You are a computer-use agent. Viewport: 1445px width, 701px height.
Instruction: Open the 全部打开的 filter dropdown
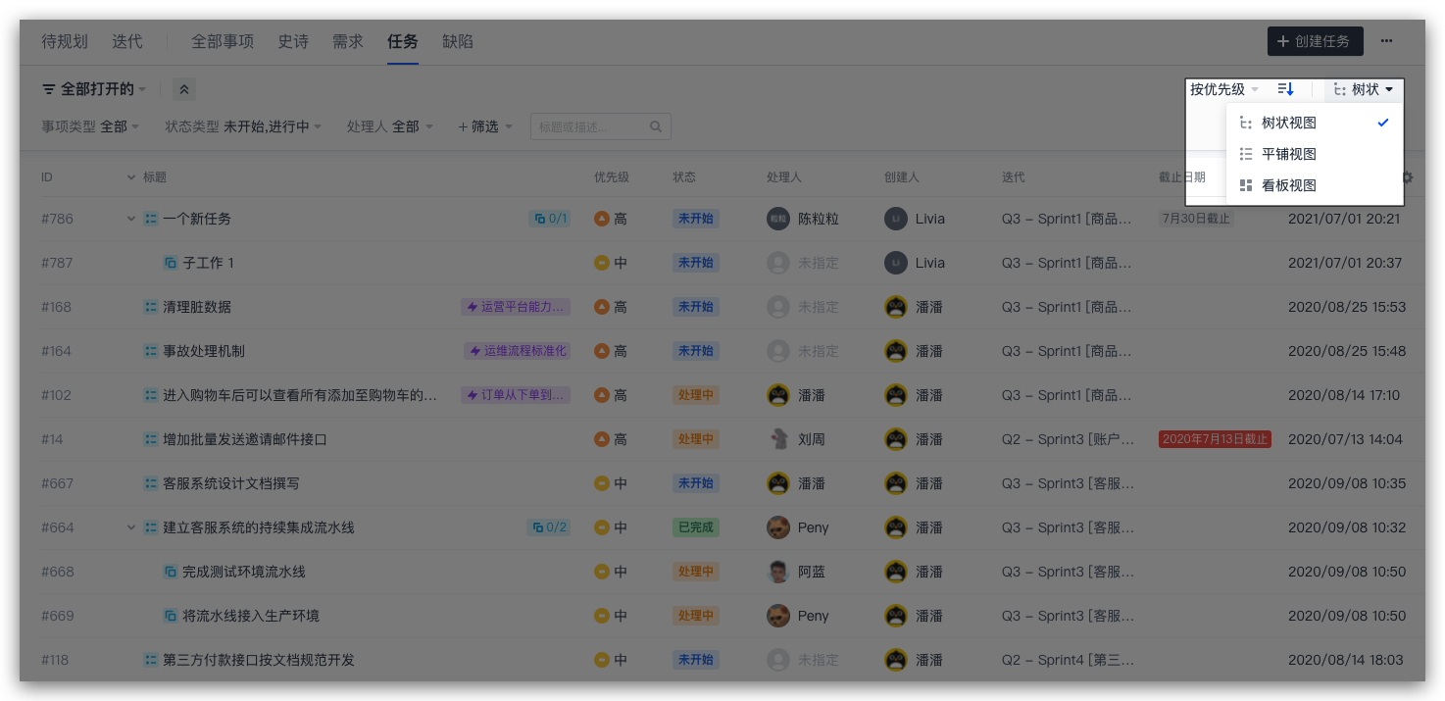[x=94, y=89]
